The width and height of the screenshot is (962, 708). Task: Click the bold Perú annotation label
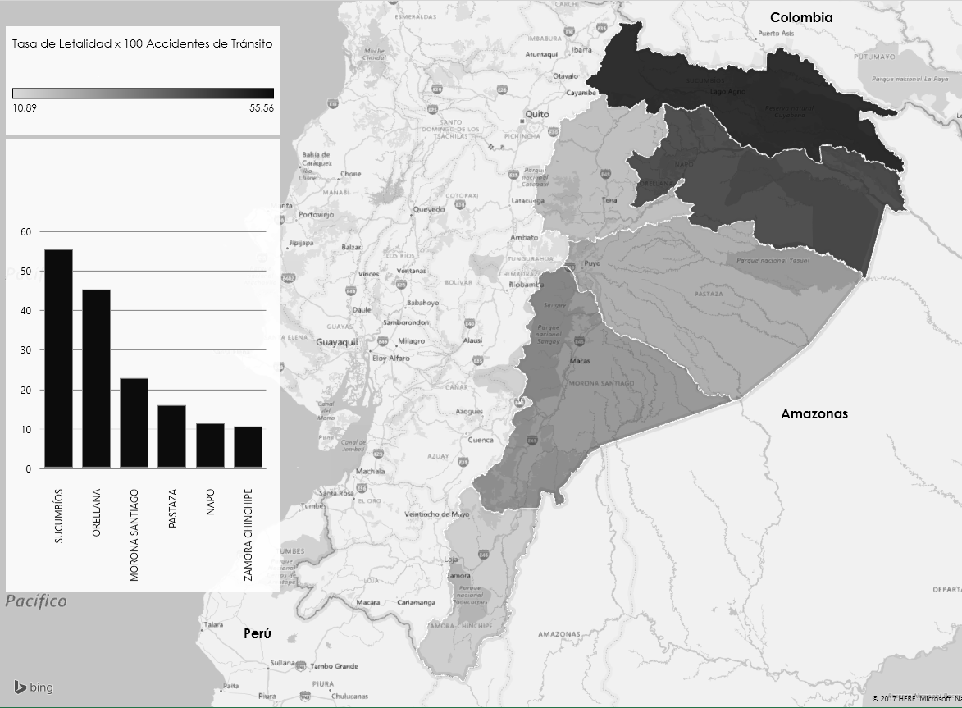pos(257,633)
